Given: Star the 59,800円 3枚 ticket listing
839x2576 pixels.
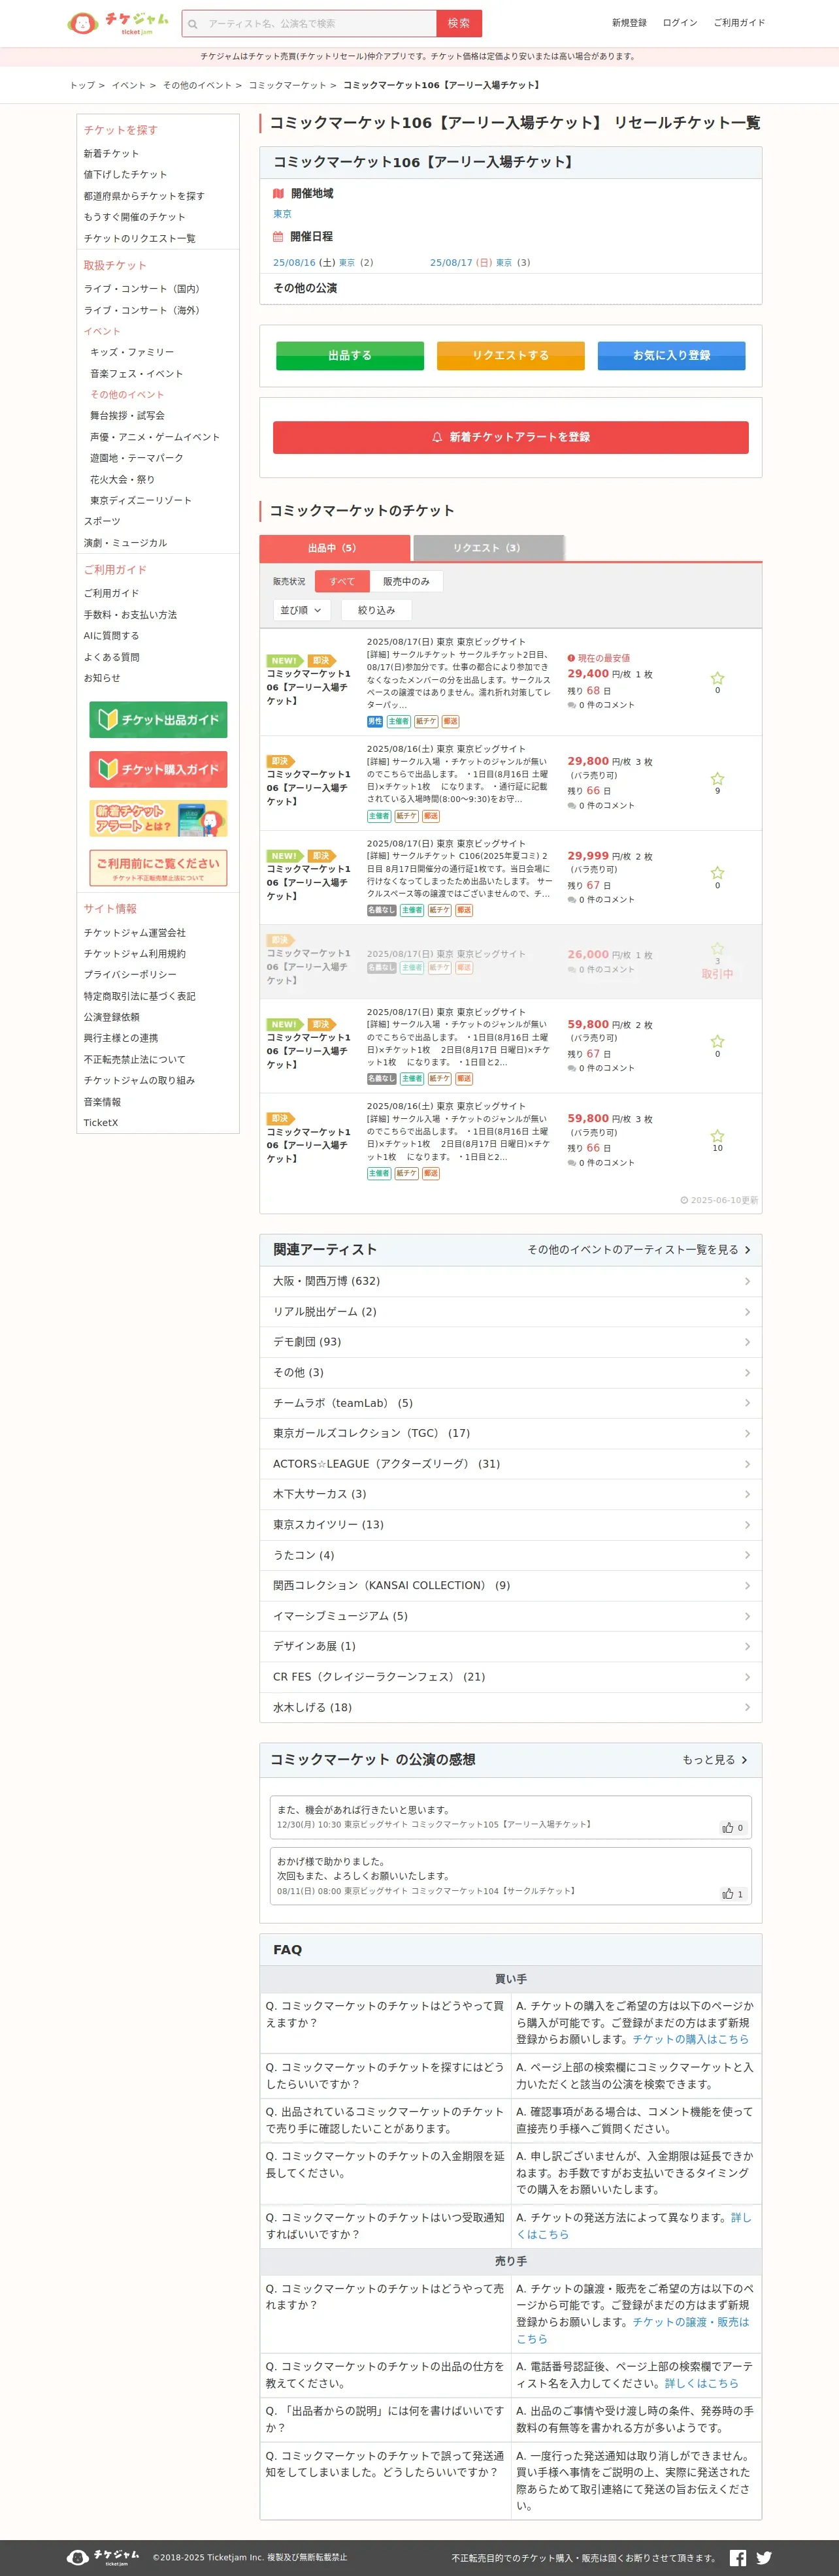Looking at the screenshot, I should coord(717,1136).
